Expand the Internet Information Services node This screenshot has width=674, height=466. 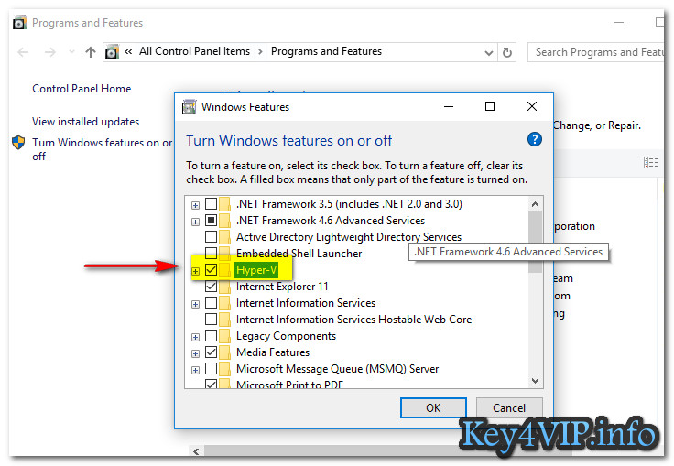pyautogui.click(x=196, y=304)
